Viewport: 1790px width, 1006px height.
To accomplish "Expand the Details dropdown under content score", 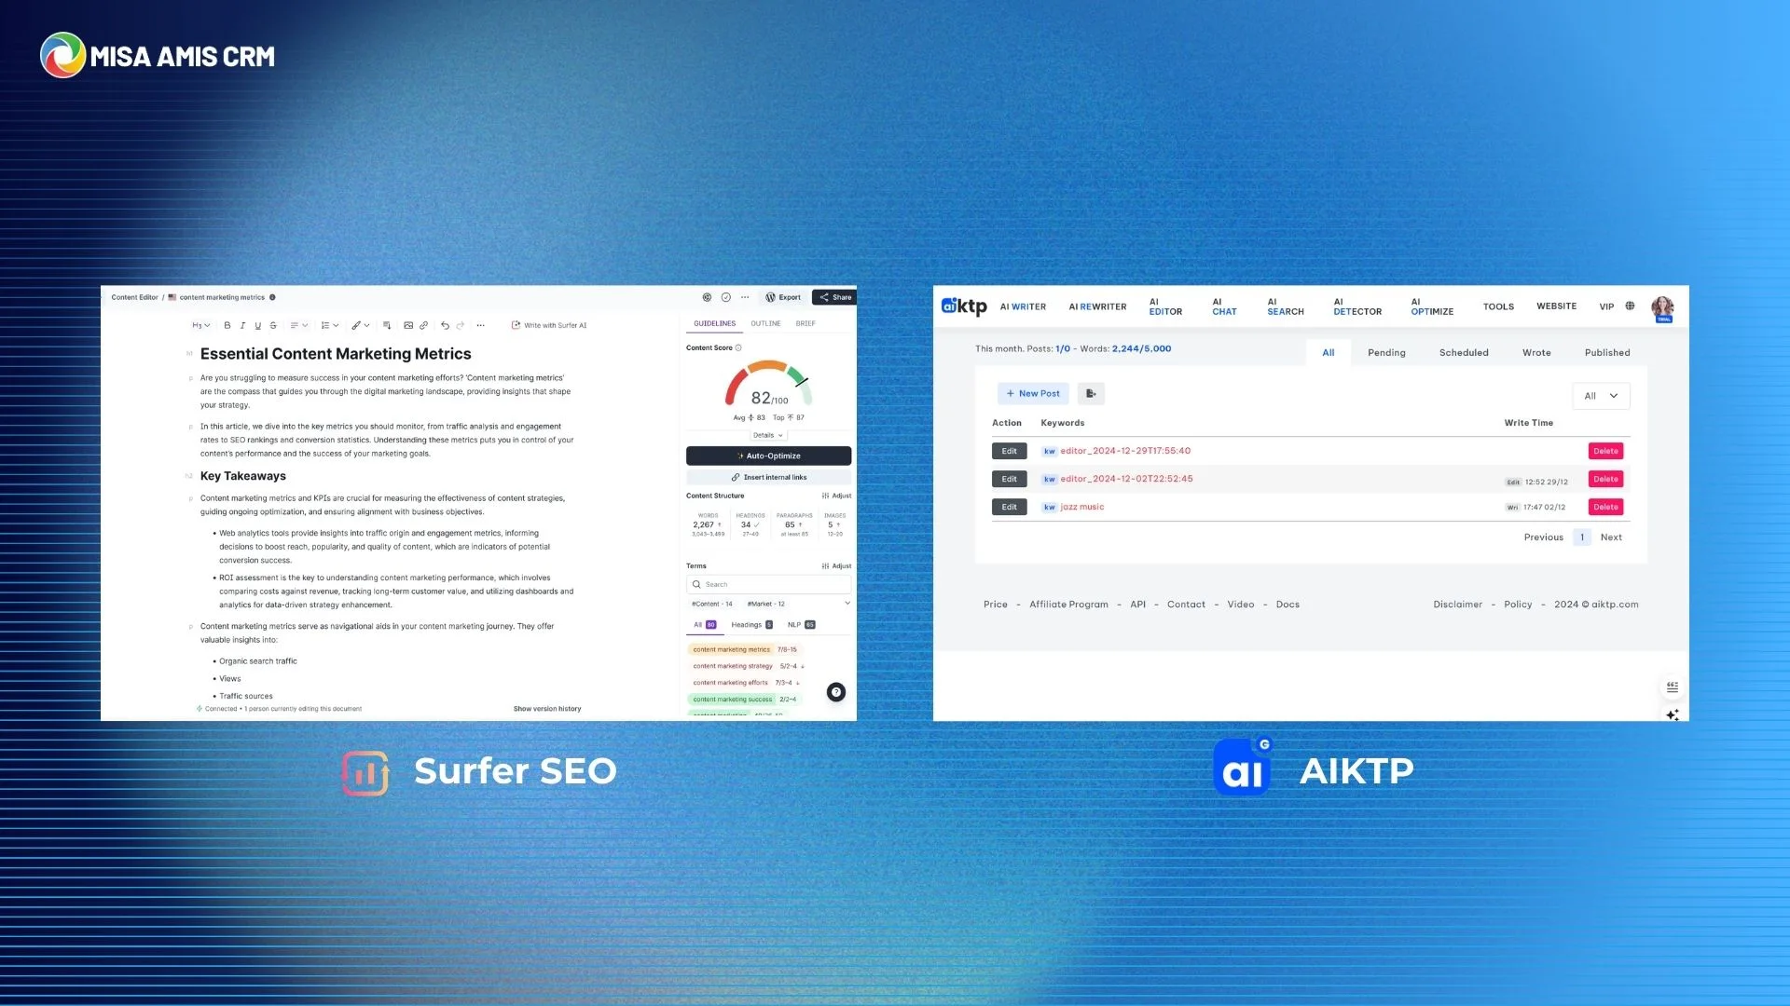I will tap(768, 436).
